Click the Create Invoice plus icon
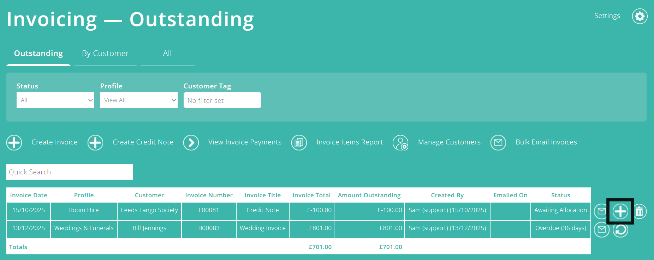The width and height of the screenshot is (654, 260). coord(14,143)
